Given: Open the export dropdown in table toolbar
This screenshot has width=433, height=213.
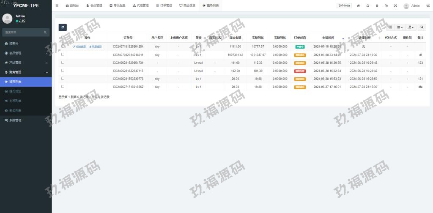Looking at the screenshot, I should [x=411, y=27].
